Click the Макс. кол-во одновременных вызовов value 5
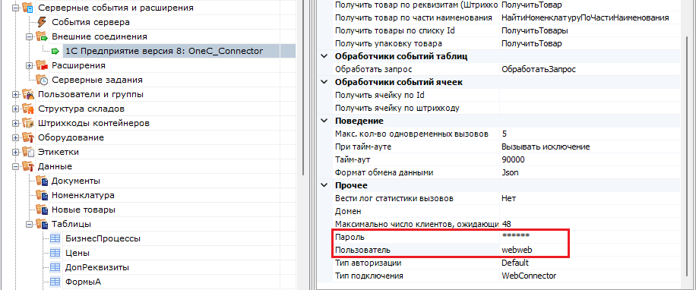 point(504,134)
